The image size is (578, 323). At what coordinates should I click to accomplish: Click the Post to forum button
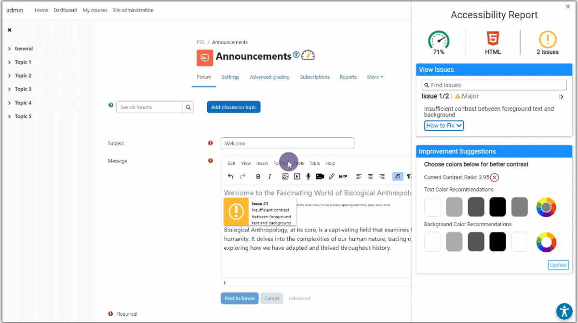click(x=240, y=298)
